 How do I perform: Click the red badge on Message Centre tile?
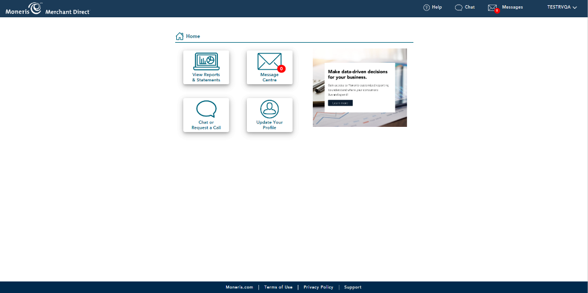282,69
